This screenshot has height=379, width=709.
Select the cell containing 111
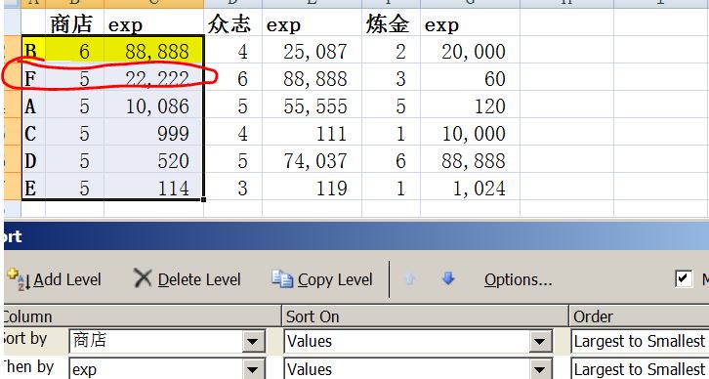312,132
